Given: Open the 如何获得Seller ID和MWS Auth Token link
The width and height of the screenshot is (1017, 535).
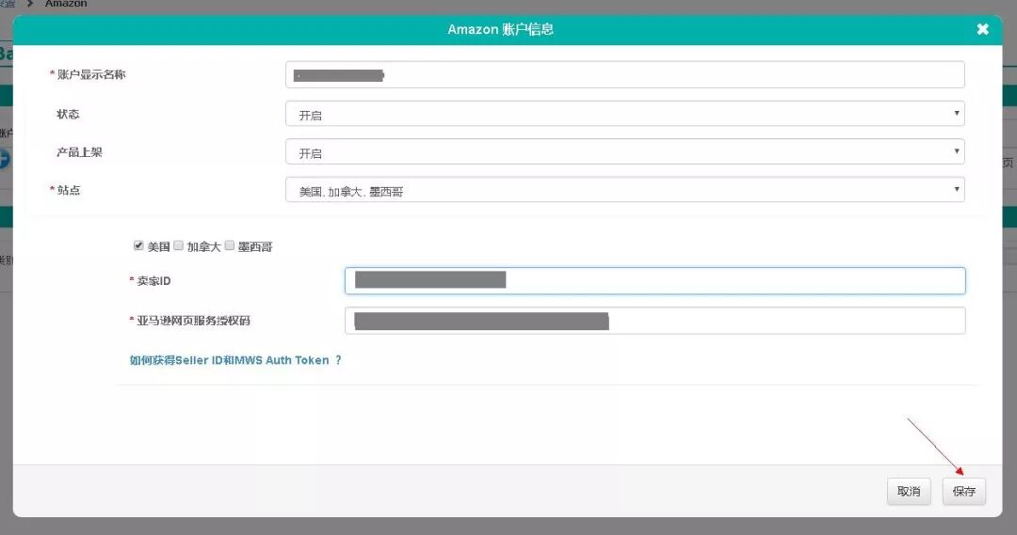Looking at the screenshot, I should (235, 360).
